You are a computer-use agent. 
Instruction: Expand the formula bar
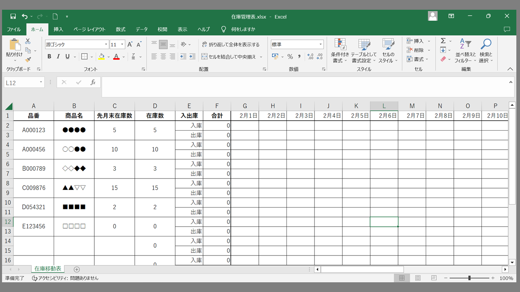pyautogui.click(x=511, y=82)
